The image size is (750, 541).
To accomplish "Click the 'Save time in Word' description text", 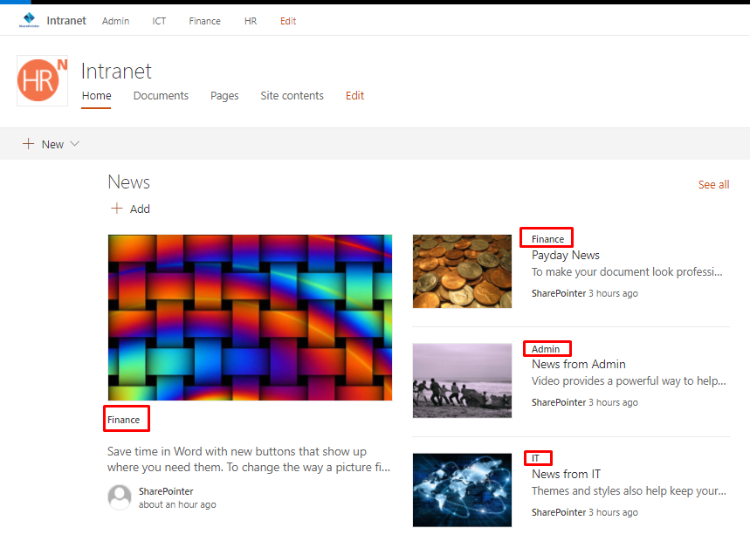I will click(249, 459).
